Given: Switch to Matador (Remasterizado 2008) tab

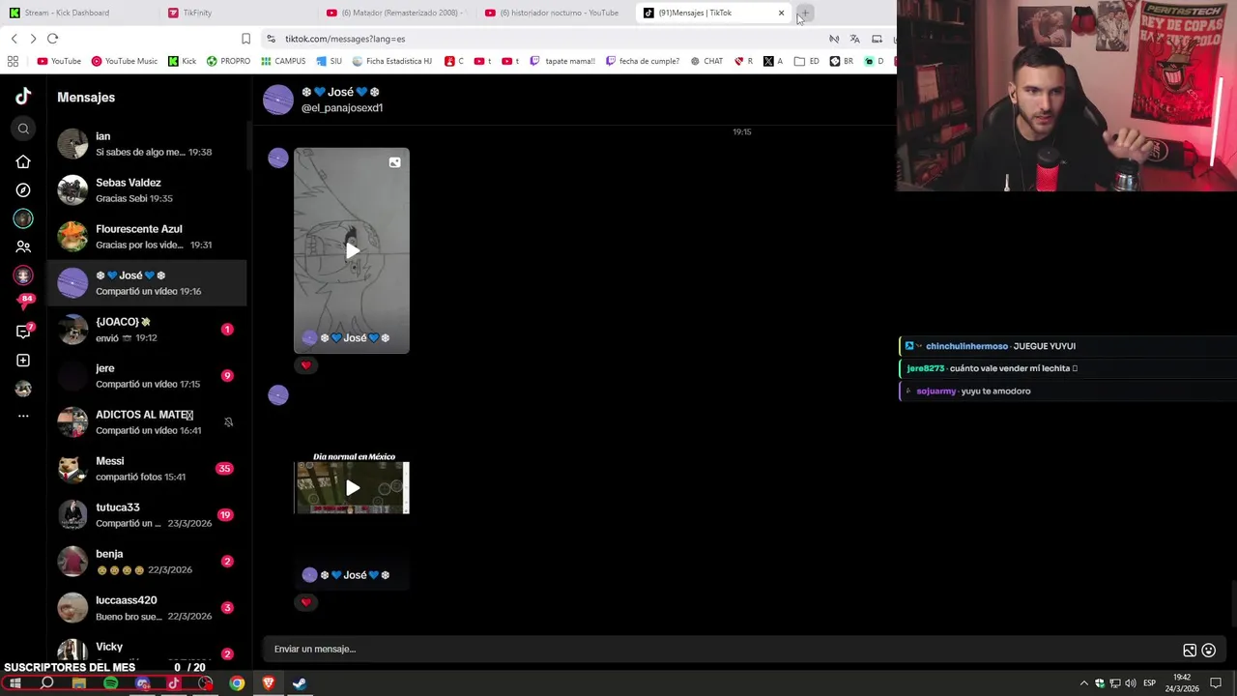Looking at the screenshot, I should [x=395, y=13].
